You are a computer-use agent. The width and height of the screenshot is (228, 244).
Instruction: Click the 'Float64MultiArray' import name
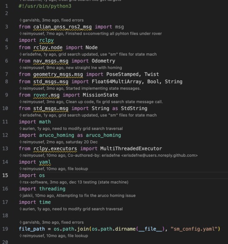coord(117,81)
